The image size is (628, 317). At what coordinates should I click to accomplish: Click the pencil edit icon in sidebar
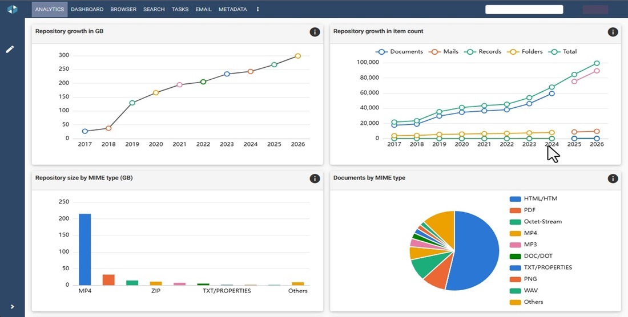coord(10,49)
